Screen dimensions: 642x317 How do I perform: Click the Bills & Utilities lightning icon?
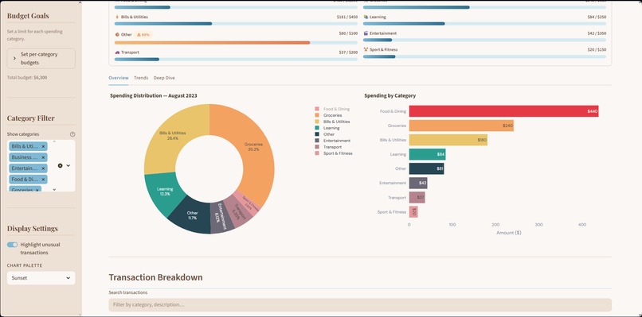coord(117,17)
